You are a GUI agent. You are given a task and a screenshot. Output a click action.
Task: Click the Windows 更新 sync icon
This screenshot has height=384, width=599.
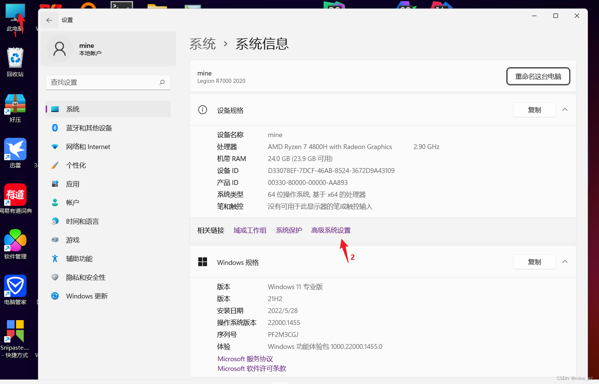click(55, 296)
